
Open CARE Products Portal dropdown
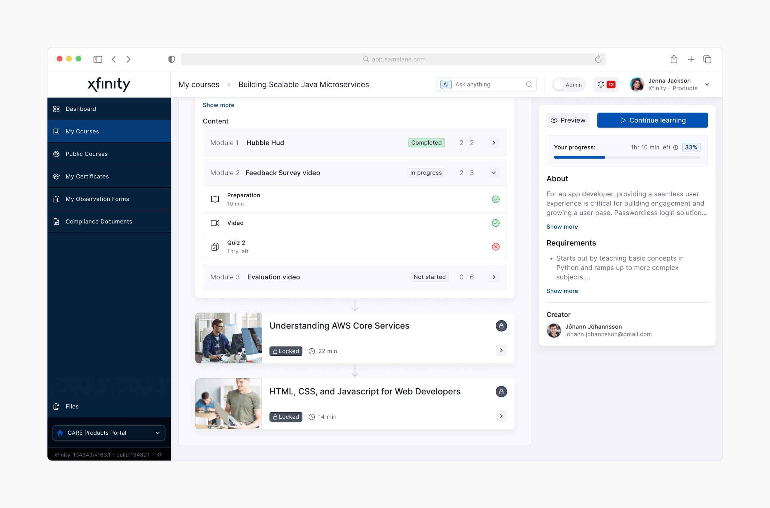pyautogui.click(x=109, y=433)
